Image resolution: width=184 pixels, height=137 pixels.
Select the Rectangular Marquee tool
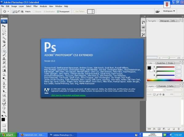tap(4, 30)
